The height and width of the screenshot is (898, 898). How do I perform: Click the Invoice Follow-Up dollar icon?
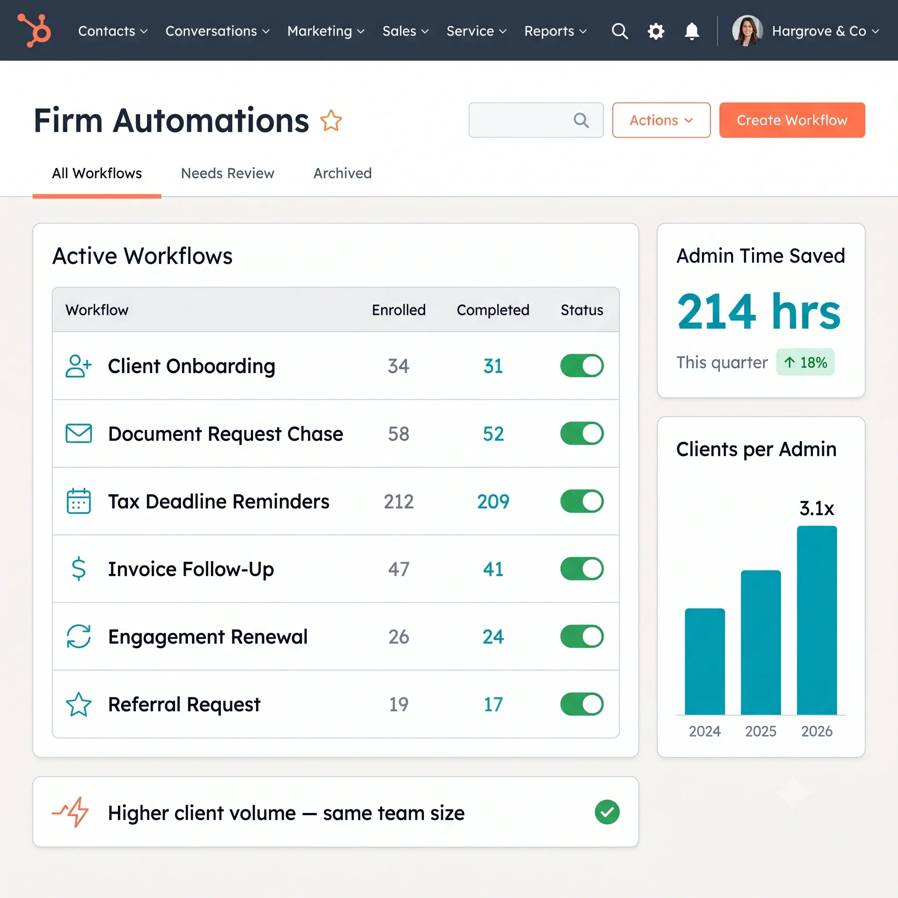tap(78, 568)
